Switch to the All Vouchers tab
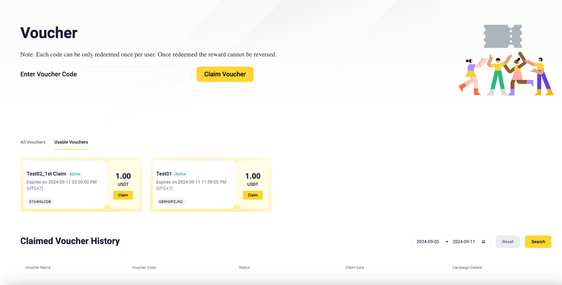This screenshot has height=285, width=562. pos(33,142)
